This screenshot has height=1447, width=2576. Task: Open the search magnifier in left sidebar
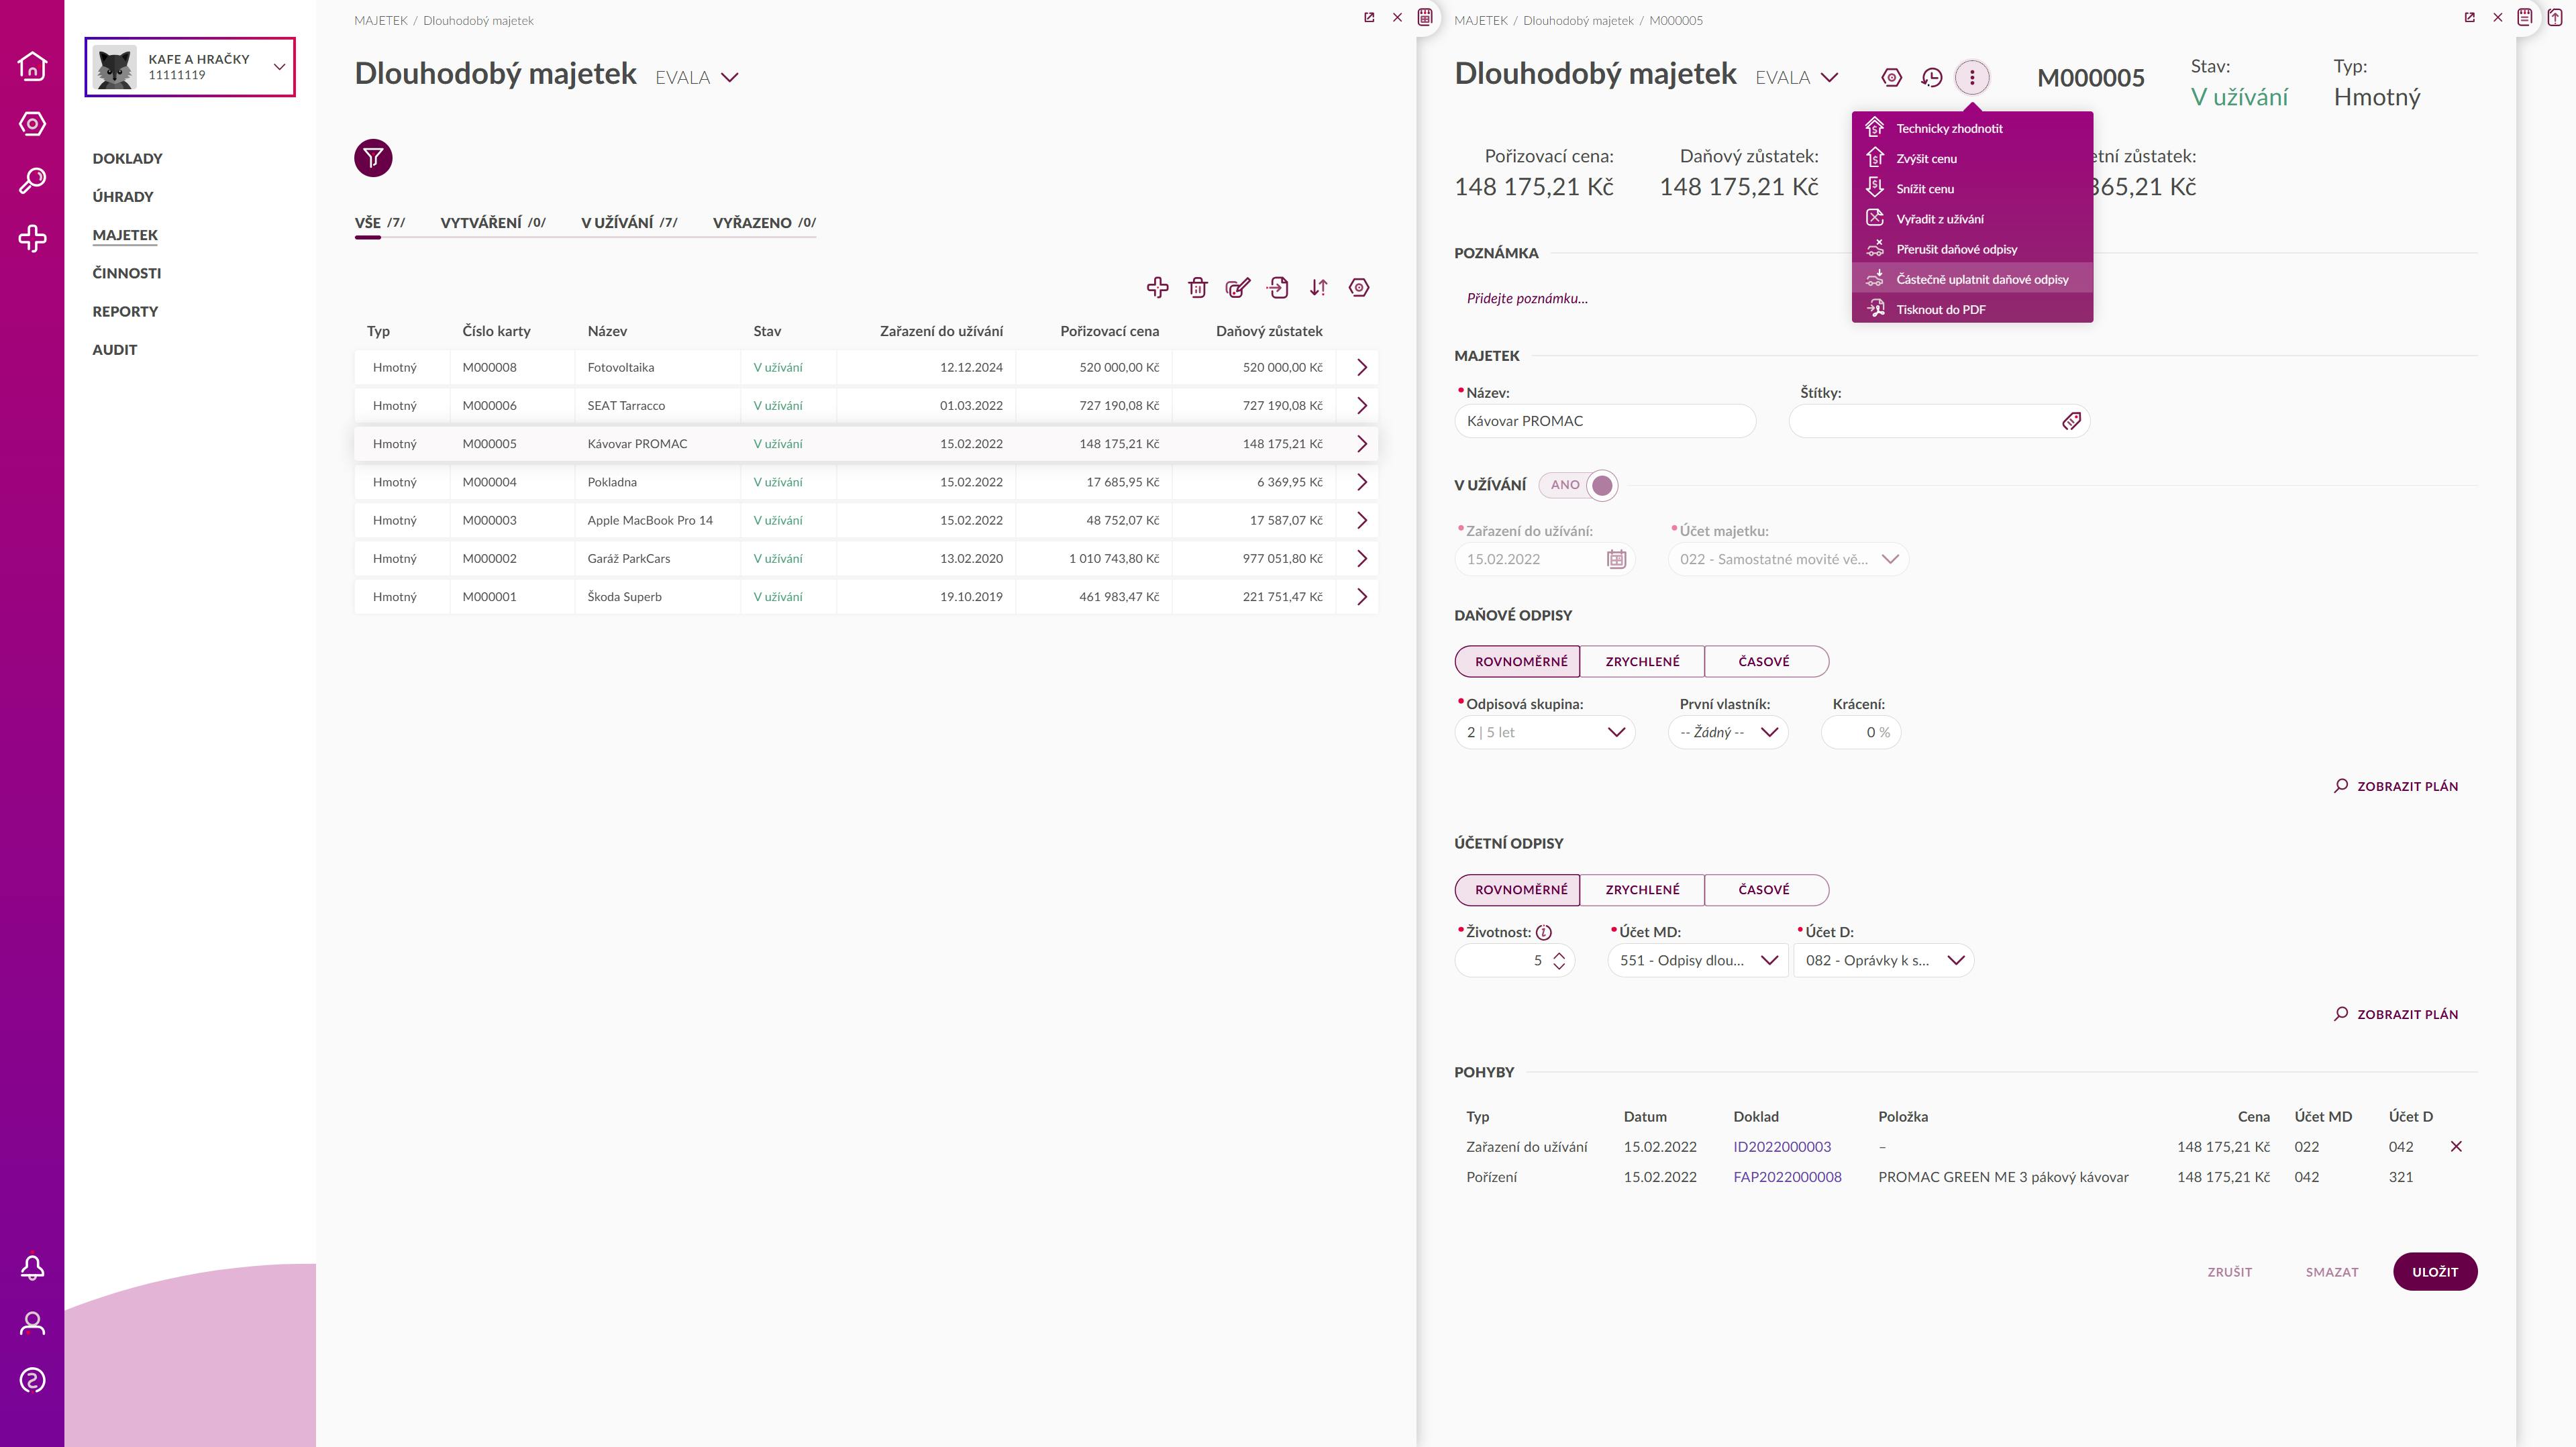(32, 181)
